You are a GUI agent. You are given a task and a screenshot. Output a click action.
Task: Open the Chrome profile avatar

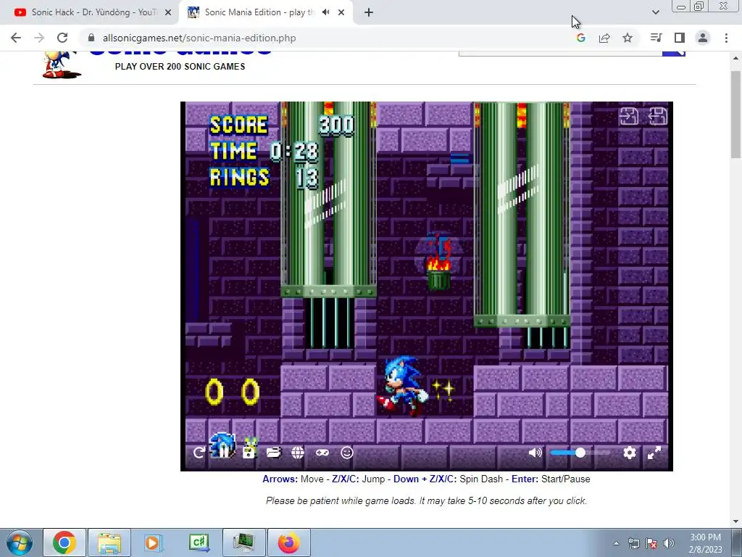click(703, 38)
